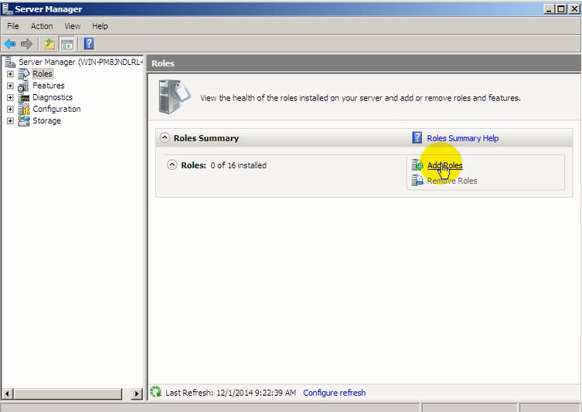The height and width of the screenshot is (412, 582).
Task: Click left arrow of tree pane scrollbar
Action: pyautogui.click(x=8, y=393)
